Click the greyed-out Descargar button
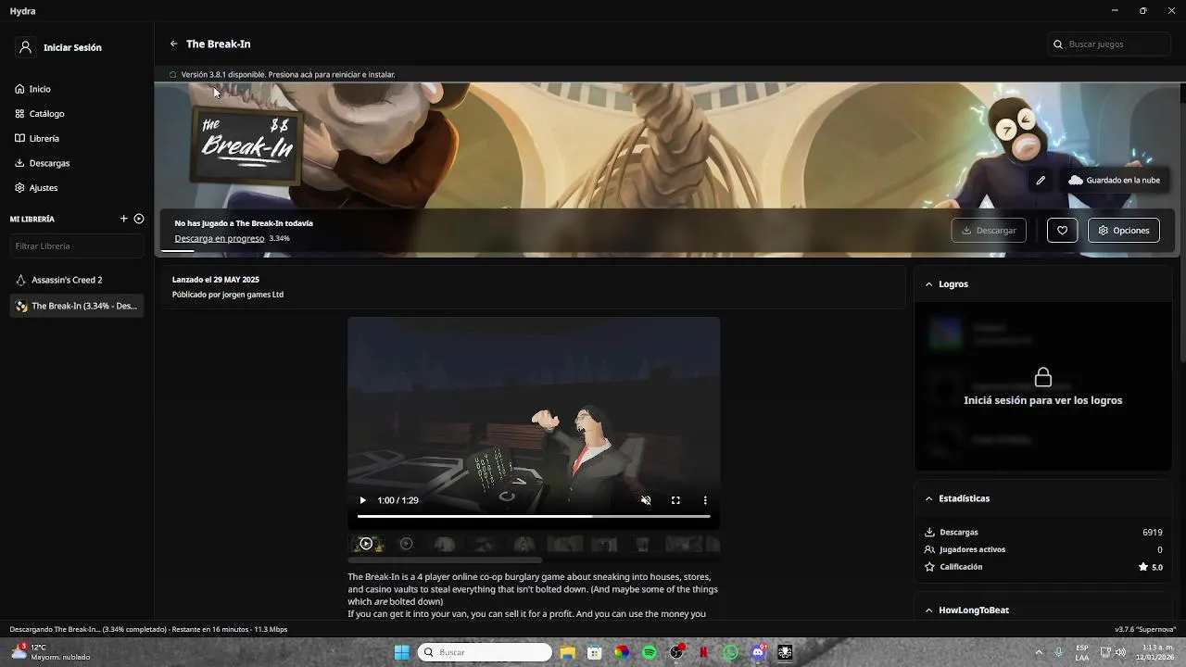 coord(989,230)
